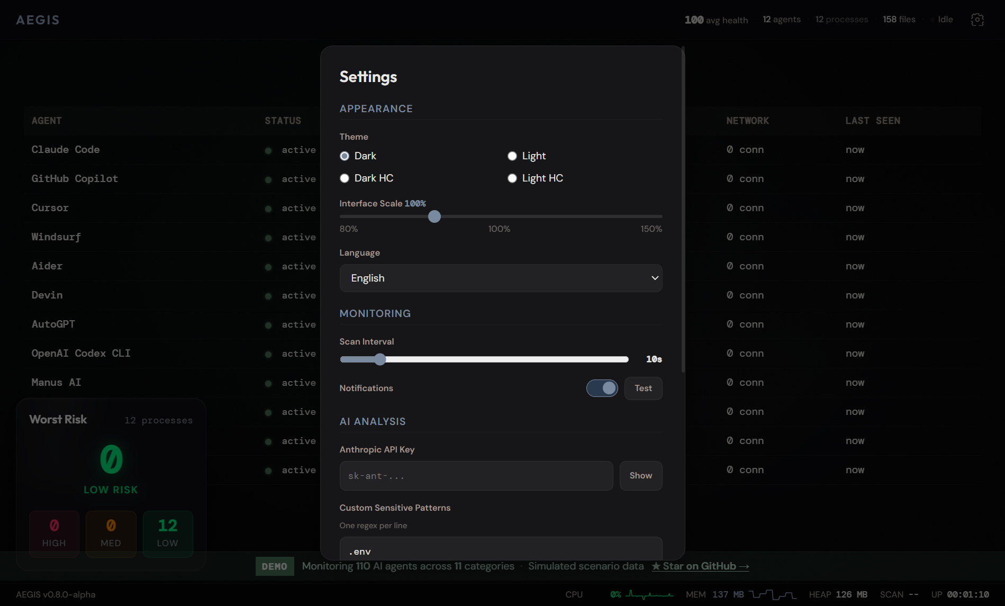
Task: Adjust the Interface Scale slider handle
Action: click(x=434, y=216)
